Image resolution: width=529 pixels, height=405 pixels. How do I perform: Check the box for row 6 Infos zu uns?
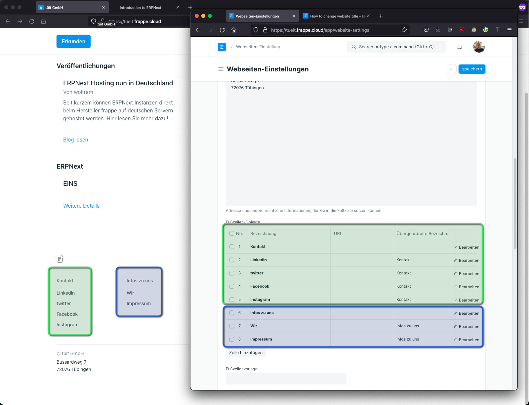(232, 313)
